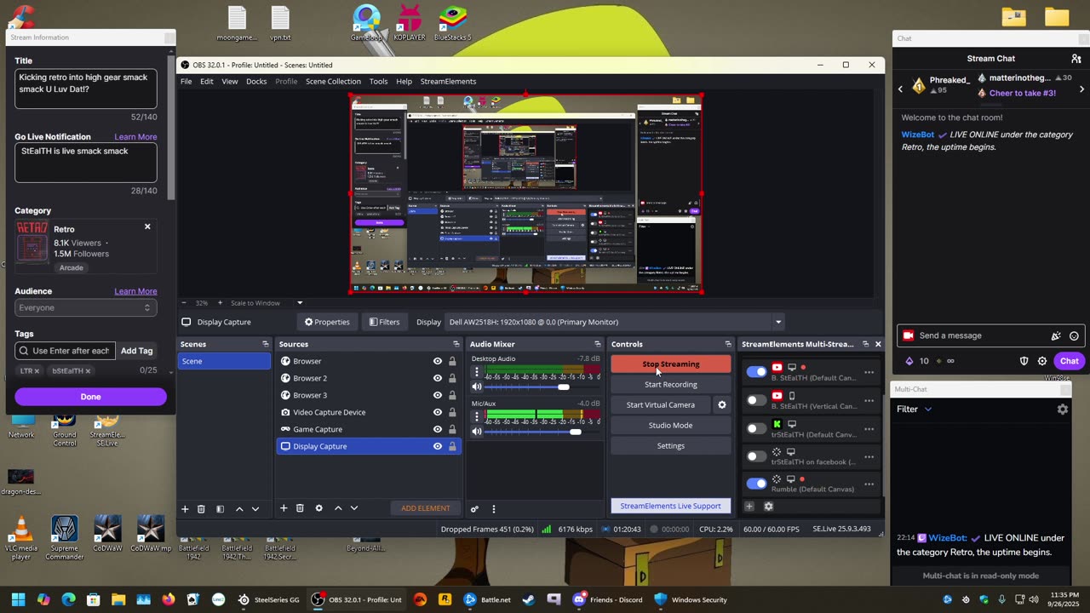Open more options for Rumble destination
Screen dimensions: 1090x613
tap(869, 484)
